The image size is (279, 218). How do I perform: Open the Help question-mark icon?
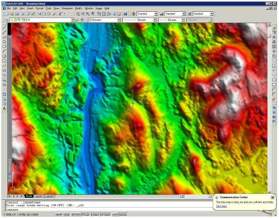coord(125,14)
